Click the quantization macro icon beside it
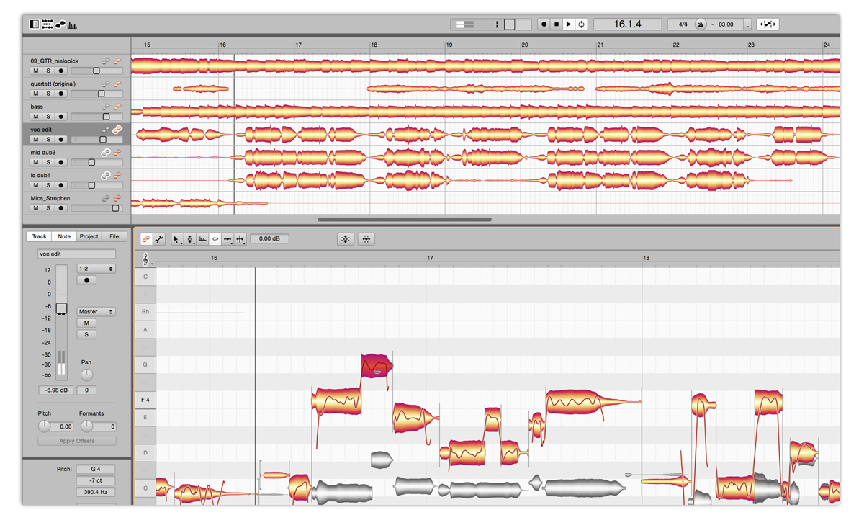This screenshot has height=515, width=864. (x=366, y=238)
